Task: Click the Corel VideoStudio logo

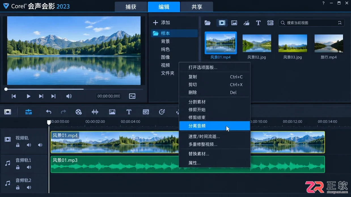Action: (x=6, y=6)
